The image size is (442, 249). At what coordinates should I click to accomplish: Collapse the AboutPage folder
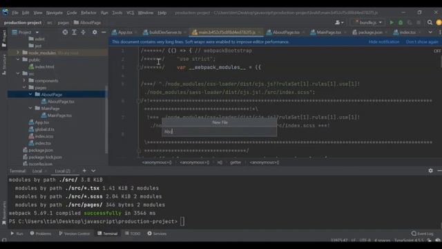[30, 94]
